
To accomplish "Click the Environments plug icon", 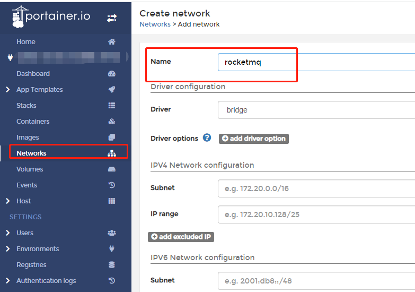I will [112, 249].
